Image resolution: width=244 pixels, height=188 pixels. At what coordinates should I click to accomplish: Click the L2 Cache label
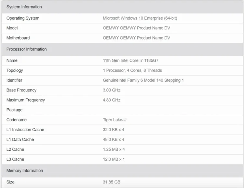coord(15,149)
